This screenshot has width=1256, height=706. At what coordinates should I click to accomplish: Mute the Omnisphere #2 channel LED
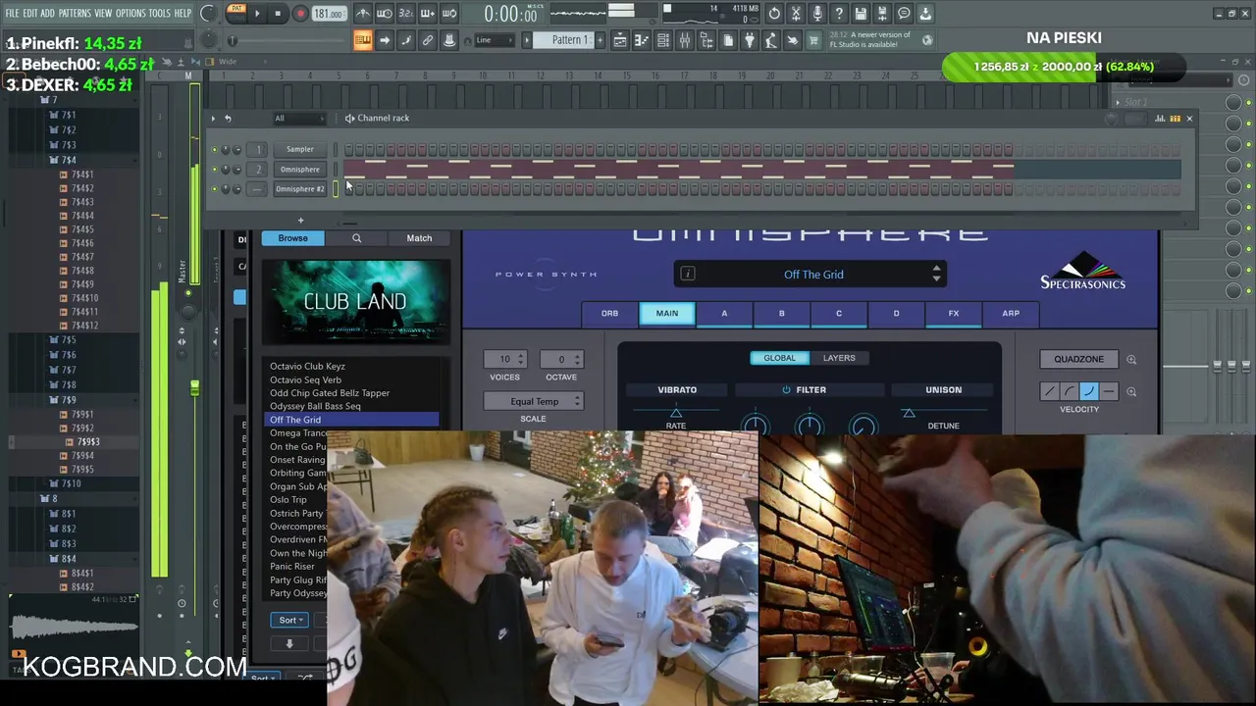(215, 188)
